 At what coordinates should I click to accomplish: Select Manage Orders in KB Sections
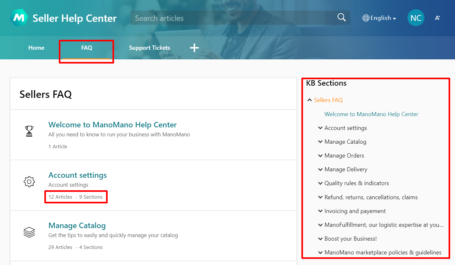344,156
